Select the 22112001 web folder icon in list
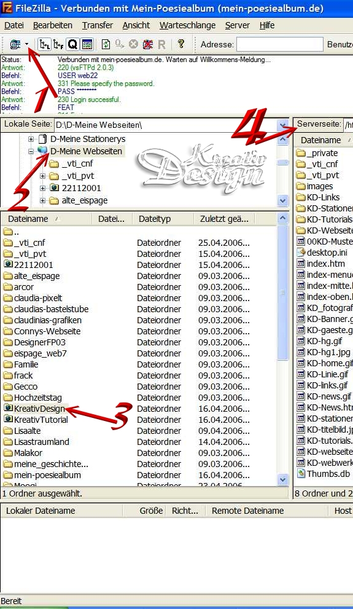Viewport: 353px width, 609px height. 8,264
